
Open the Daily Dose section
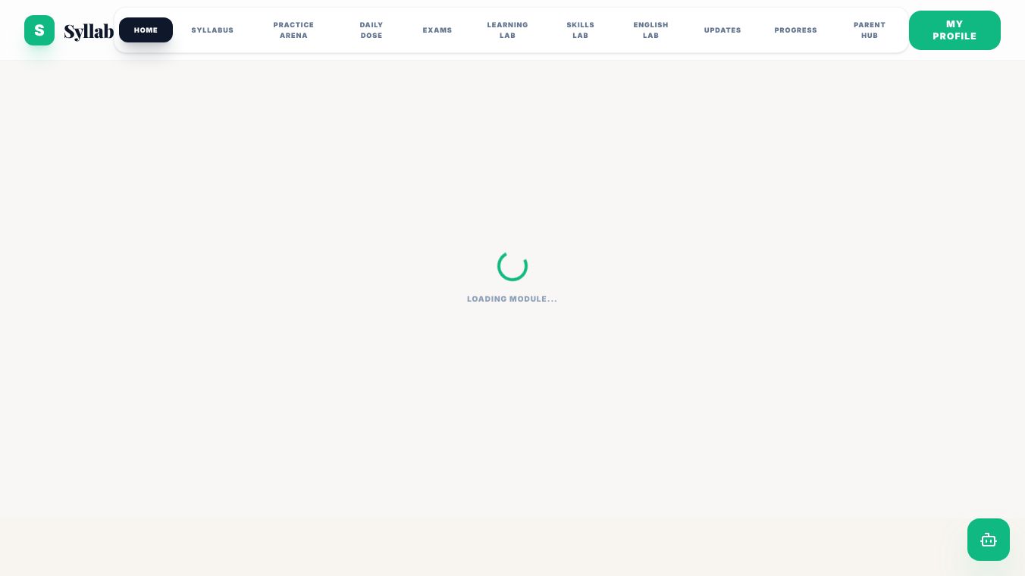pos(371,30)
